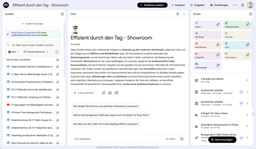256x149 pixels.
Task: Open source Best Practices für interne E-Mails
Action: (x=33, y=143)
